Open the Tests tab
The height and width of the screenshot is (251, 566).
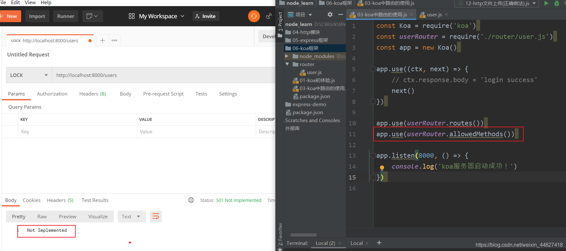[x=201, y=94]
